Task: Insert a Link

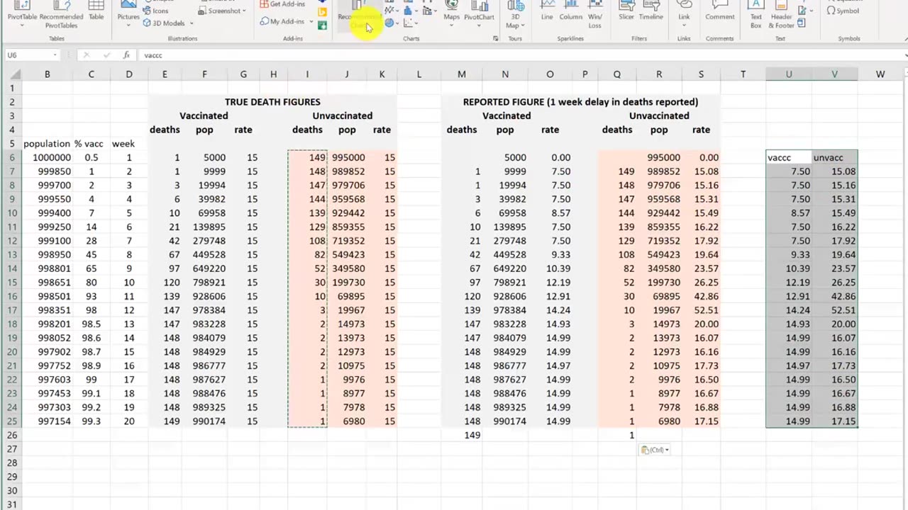Action: [684, 13]
